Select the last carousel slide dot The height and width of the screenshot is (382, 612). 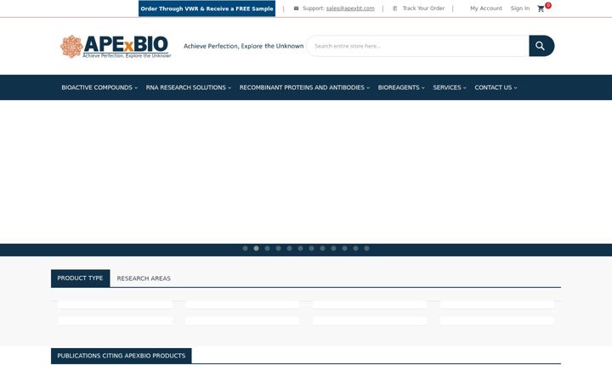(367, 248)
